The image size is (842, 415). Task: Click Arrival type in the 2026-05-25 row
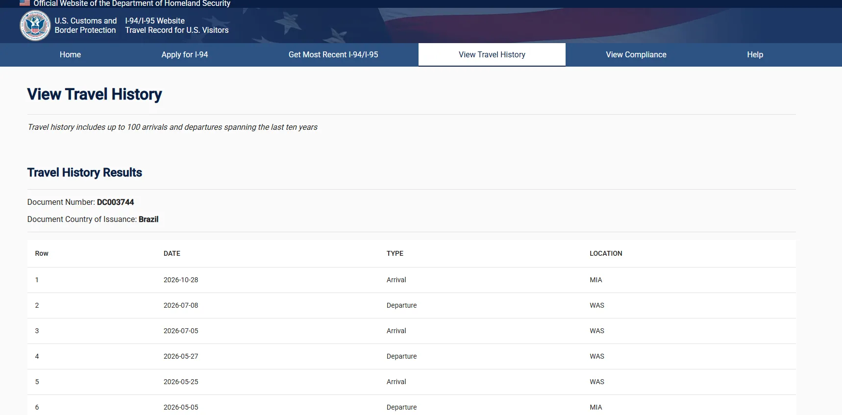tap(396, 382)
